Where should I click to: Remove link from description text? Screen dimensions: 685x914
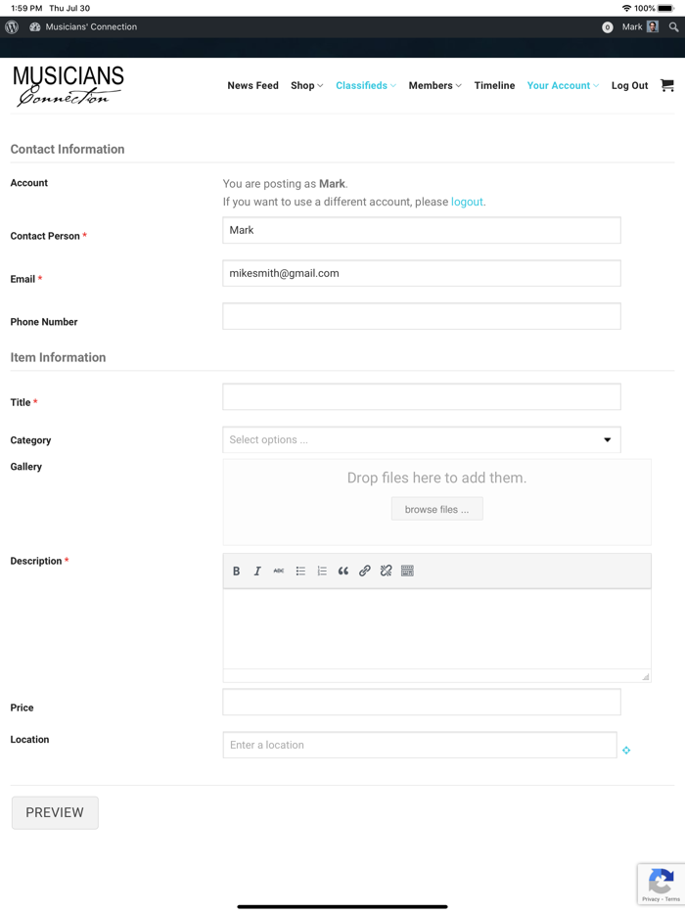[x=386, y=571]
